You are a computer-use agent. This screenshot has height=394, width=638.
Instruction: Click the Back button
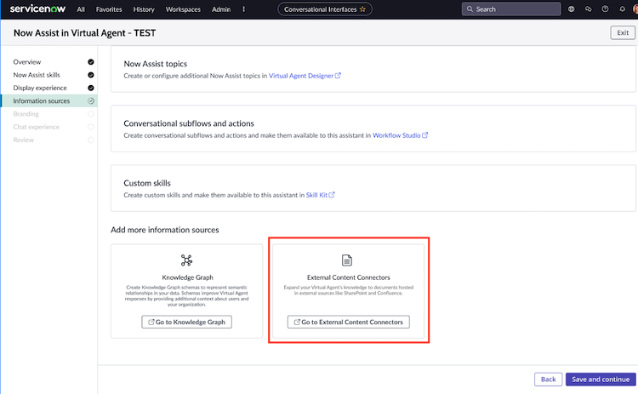point(548,380)
